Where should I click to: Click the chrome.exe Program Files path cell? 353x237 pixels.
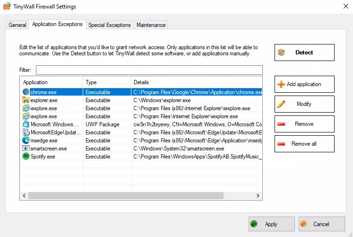198,92
